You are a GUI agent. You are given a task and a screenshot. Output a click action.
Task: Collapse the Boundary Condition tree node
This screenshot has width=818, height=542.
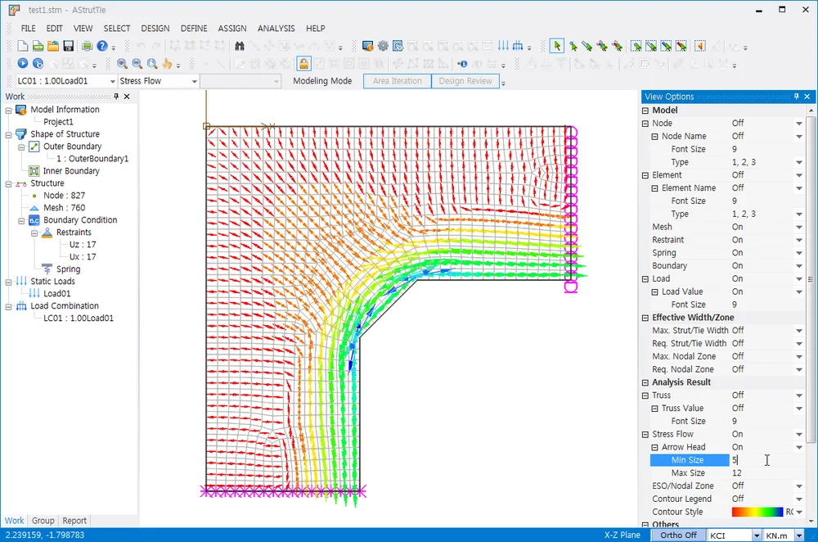click(21, 220)
